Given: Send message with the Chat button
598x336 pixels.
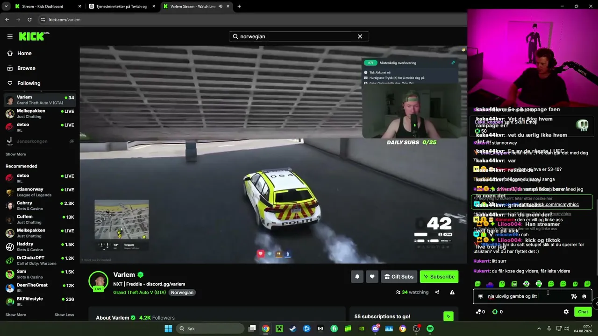Looking at the screenshot, I should click(x=583, y=312).
